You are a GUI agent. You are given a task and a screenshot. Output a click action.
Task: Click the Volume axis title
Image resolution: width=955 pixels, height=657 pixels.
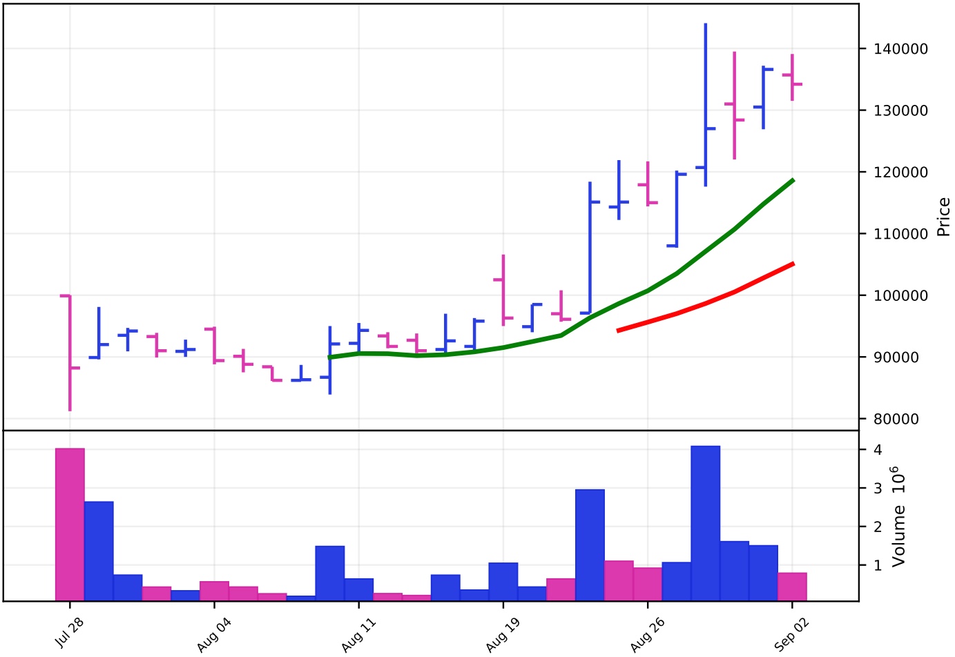click(x=898, y=536)
